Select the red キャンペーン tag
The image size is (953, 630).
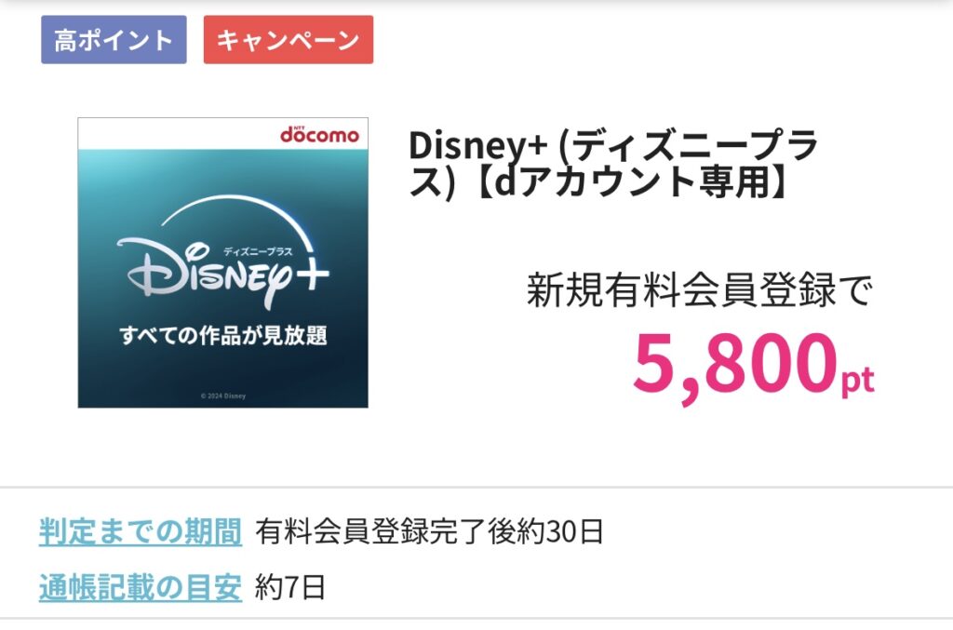[289, 40]
